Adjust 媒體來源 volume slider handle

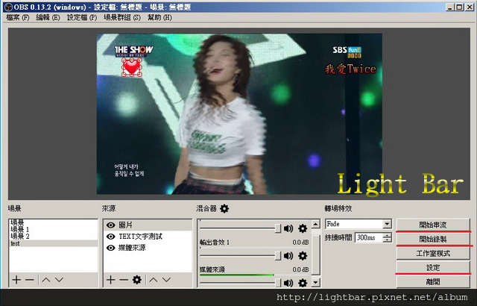278,283
